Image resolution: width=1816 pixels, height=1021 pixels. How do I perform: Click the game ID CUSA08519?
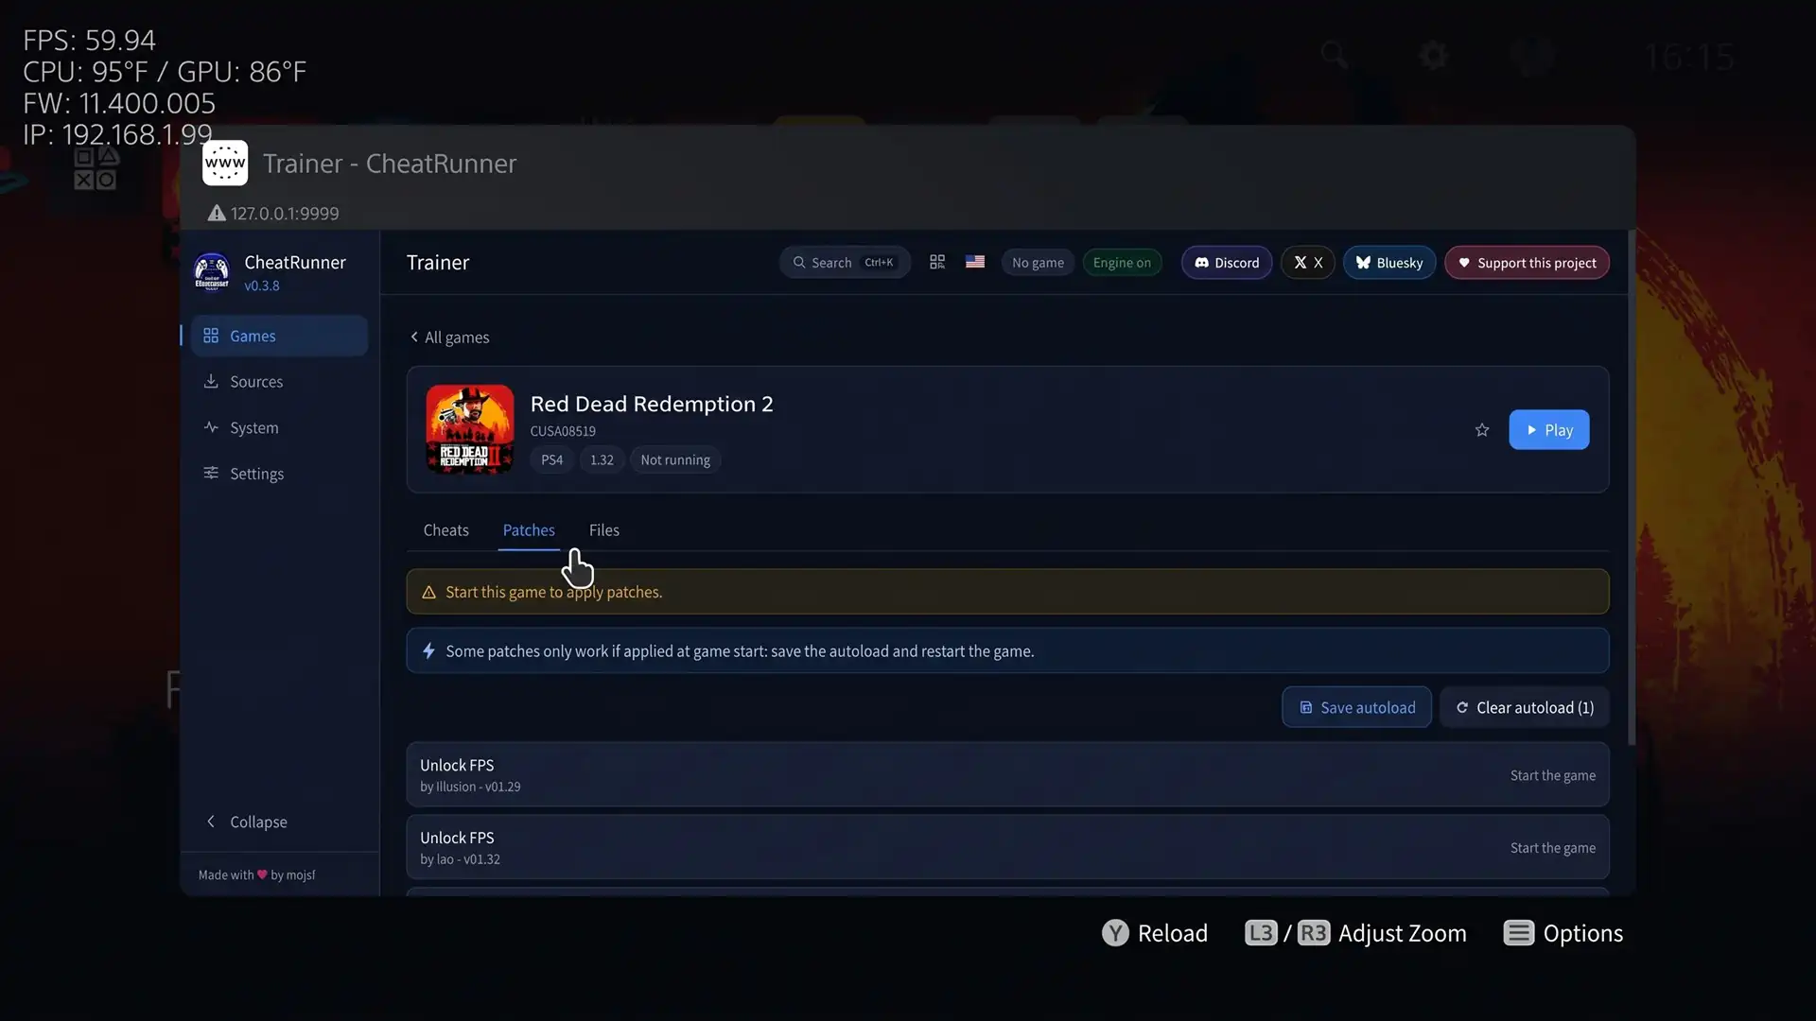pos(563,431)
